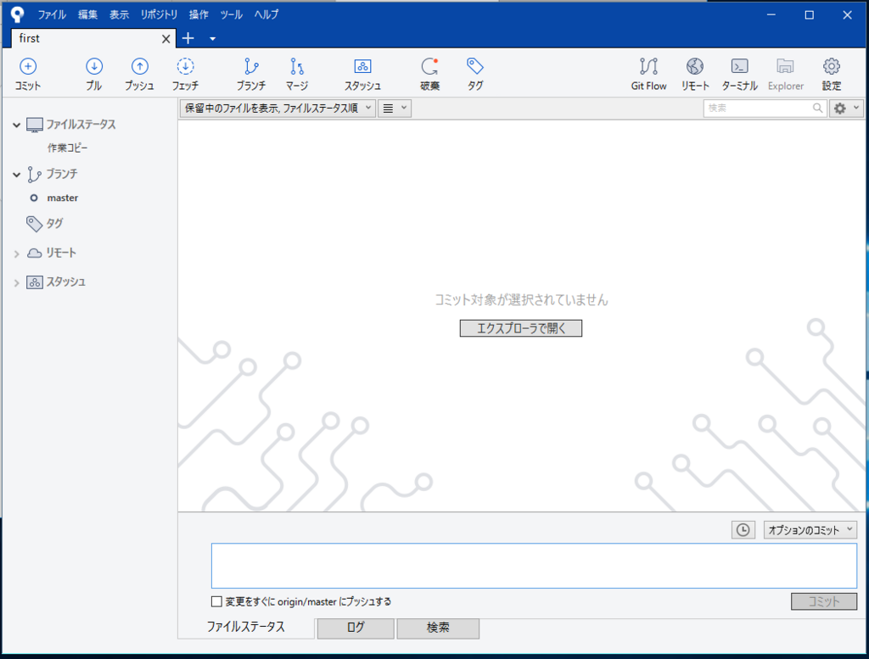This screenshot has height=659, width=869.
Task: Select the コミット toolbar icon
Action: (27, 73)
